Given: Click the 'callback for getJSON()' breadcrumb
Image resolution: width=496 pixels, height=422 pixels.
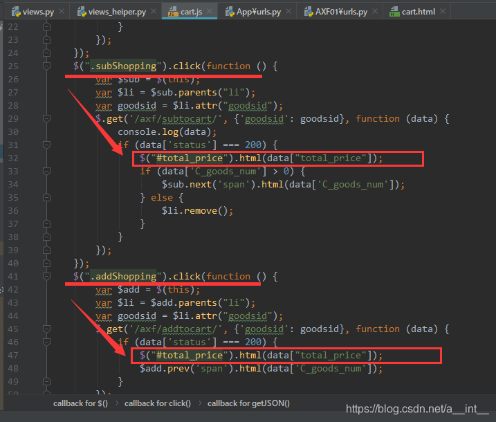Looking at the screenshot, I should click(x=248, y=403).
